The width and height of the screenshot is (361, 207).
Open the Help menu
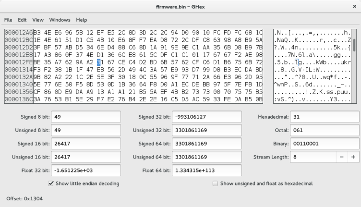point(81,20)
